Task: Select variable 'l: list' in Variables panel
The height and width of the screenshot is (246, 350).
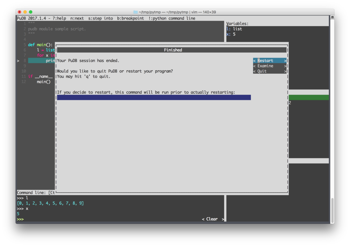Action: point(234,29)
